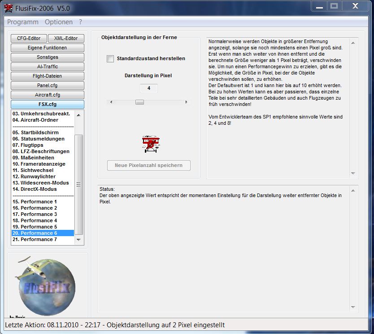The height and width of the screenshot is (334, 374).
Task: Toggle Standardzustand herstellen checkbox
Action: (x=110, y=58)
